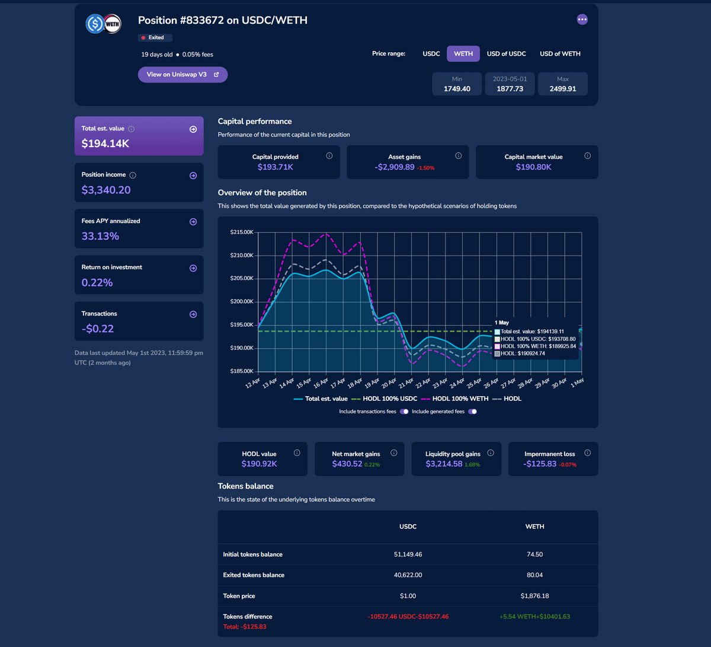Click the info icon on Capital market value
The width and height of the screenshot is (711, 647).
pyautogui.click(x=587, y=156)
